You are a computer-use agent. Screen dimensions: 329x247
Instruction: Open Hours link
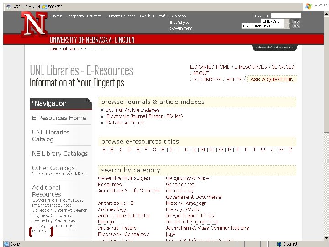click(234, 80)
